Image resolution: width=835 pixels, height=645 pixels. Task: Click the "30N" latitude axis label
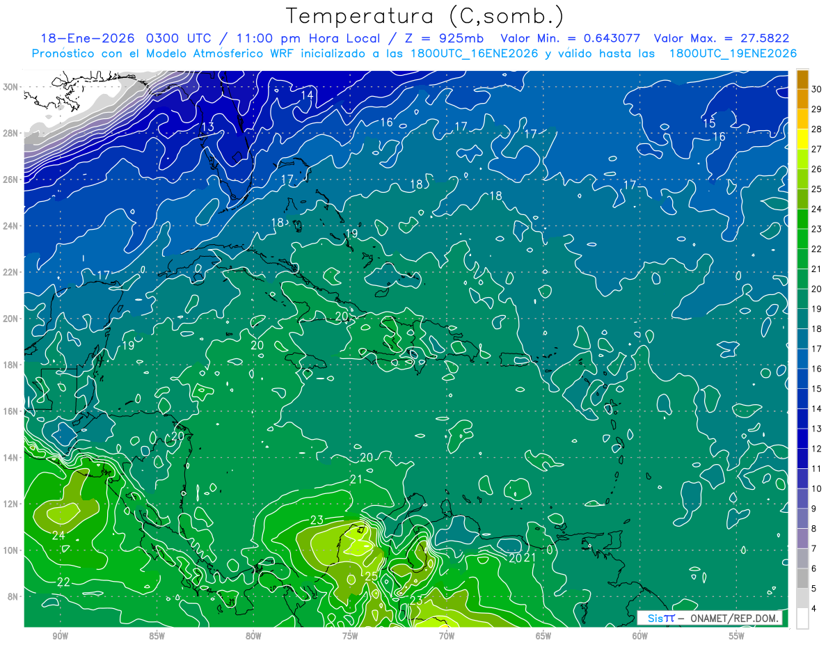11,87
